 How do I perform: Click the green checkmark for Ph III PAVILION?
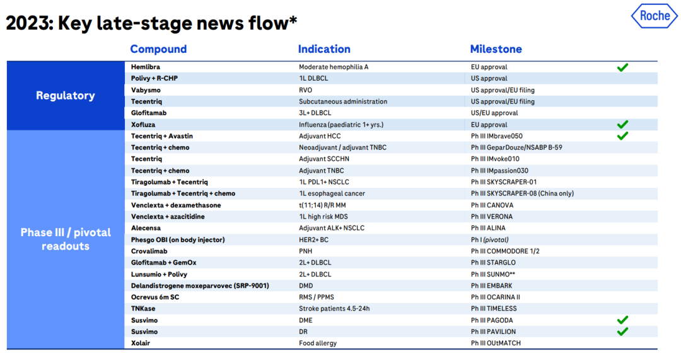click(622, 331)
